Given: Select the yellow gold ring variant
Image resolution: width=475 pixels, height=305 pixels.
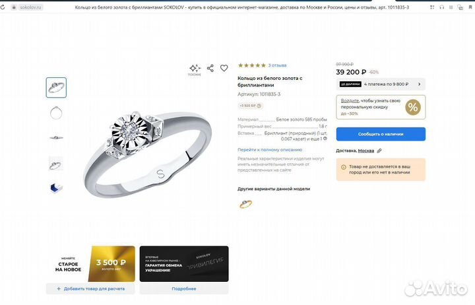Looking at the screenshot, I should [245, 203].
